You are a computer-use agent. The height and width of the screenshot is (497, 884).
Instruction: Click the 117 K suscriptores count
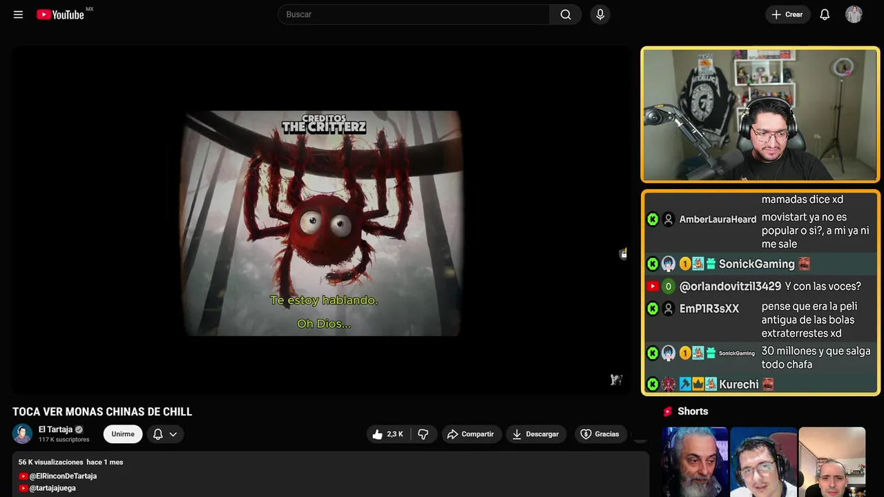64,440
